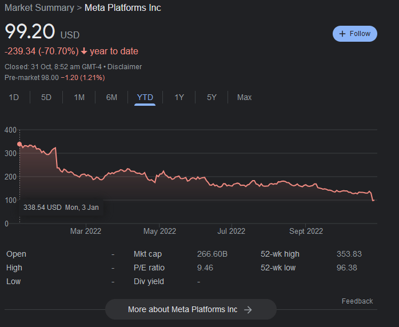The width and height of the screenshot is (399, 327).
Task: Click the May 2022 axis label
Action: click(x=159, y=231)
